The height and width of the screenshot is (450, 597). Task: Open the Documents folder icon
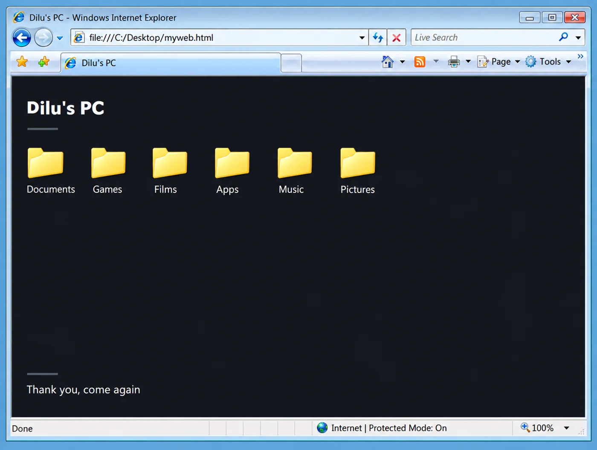[x=46, y=162]
